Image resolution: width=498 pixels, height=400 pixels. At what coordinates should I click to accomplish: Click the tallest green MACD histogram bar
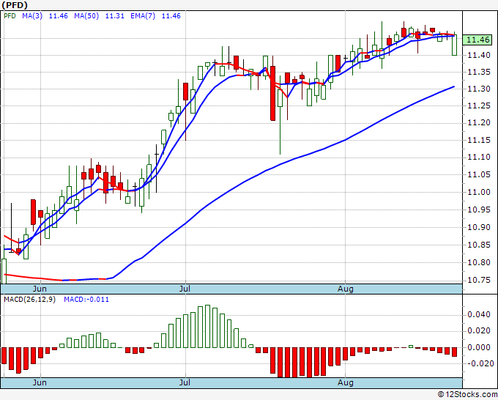tap(208, 326)
